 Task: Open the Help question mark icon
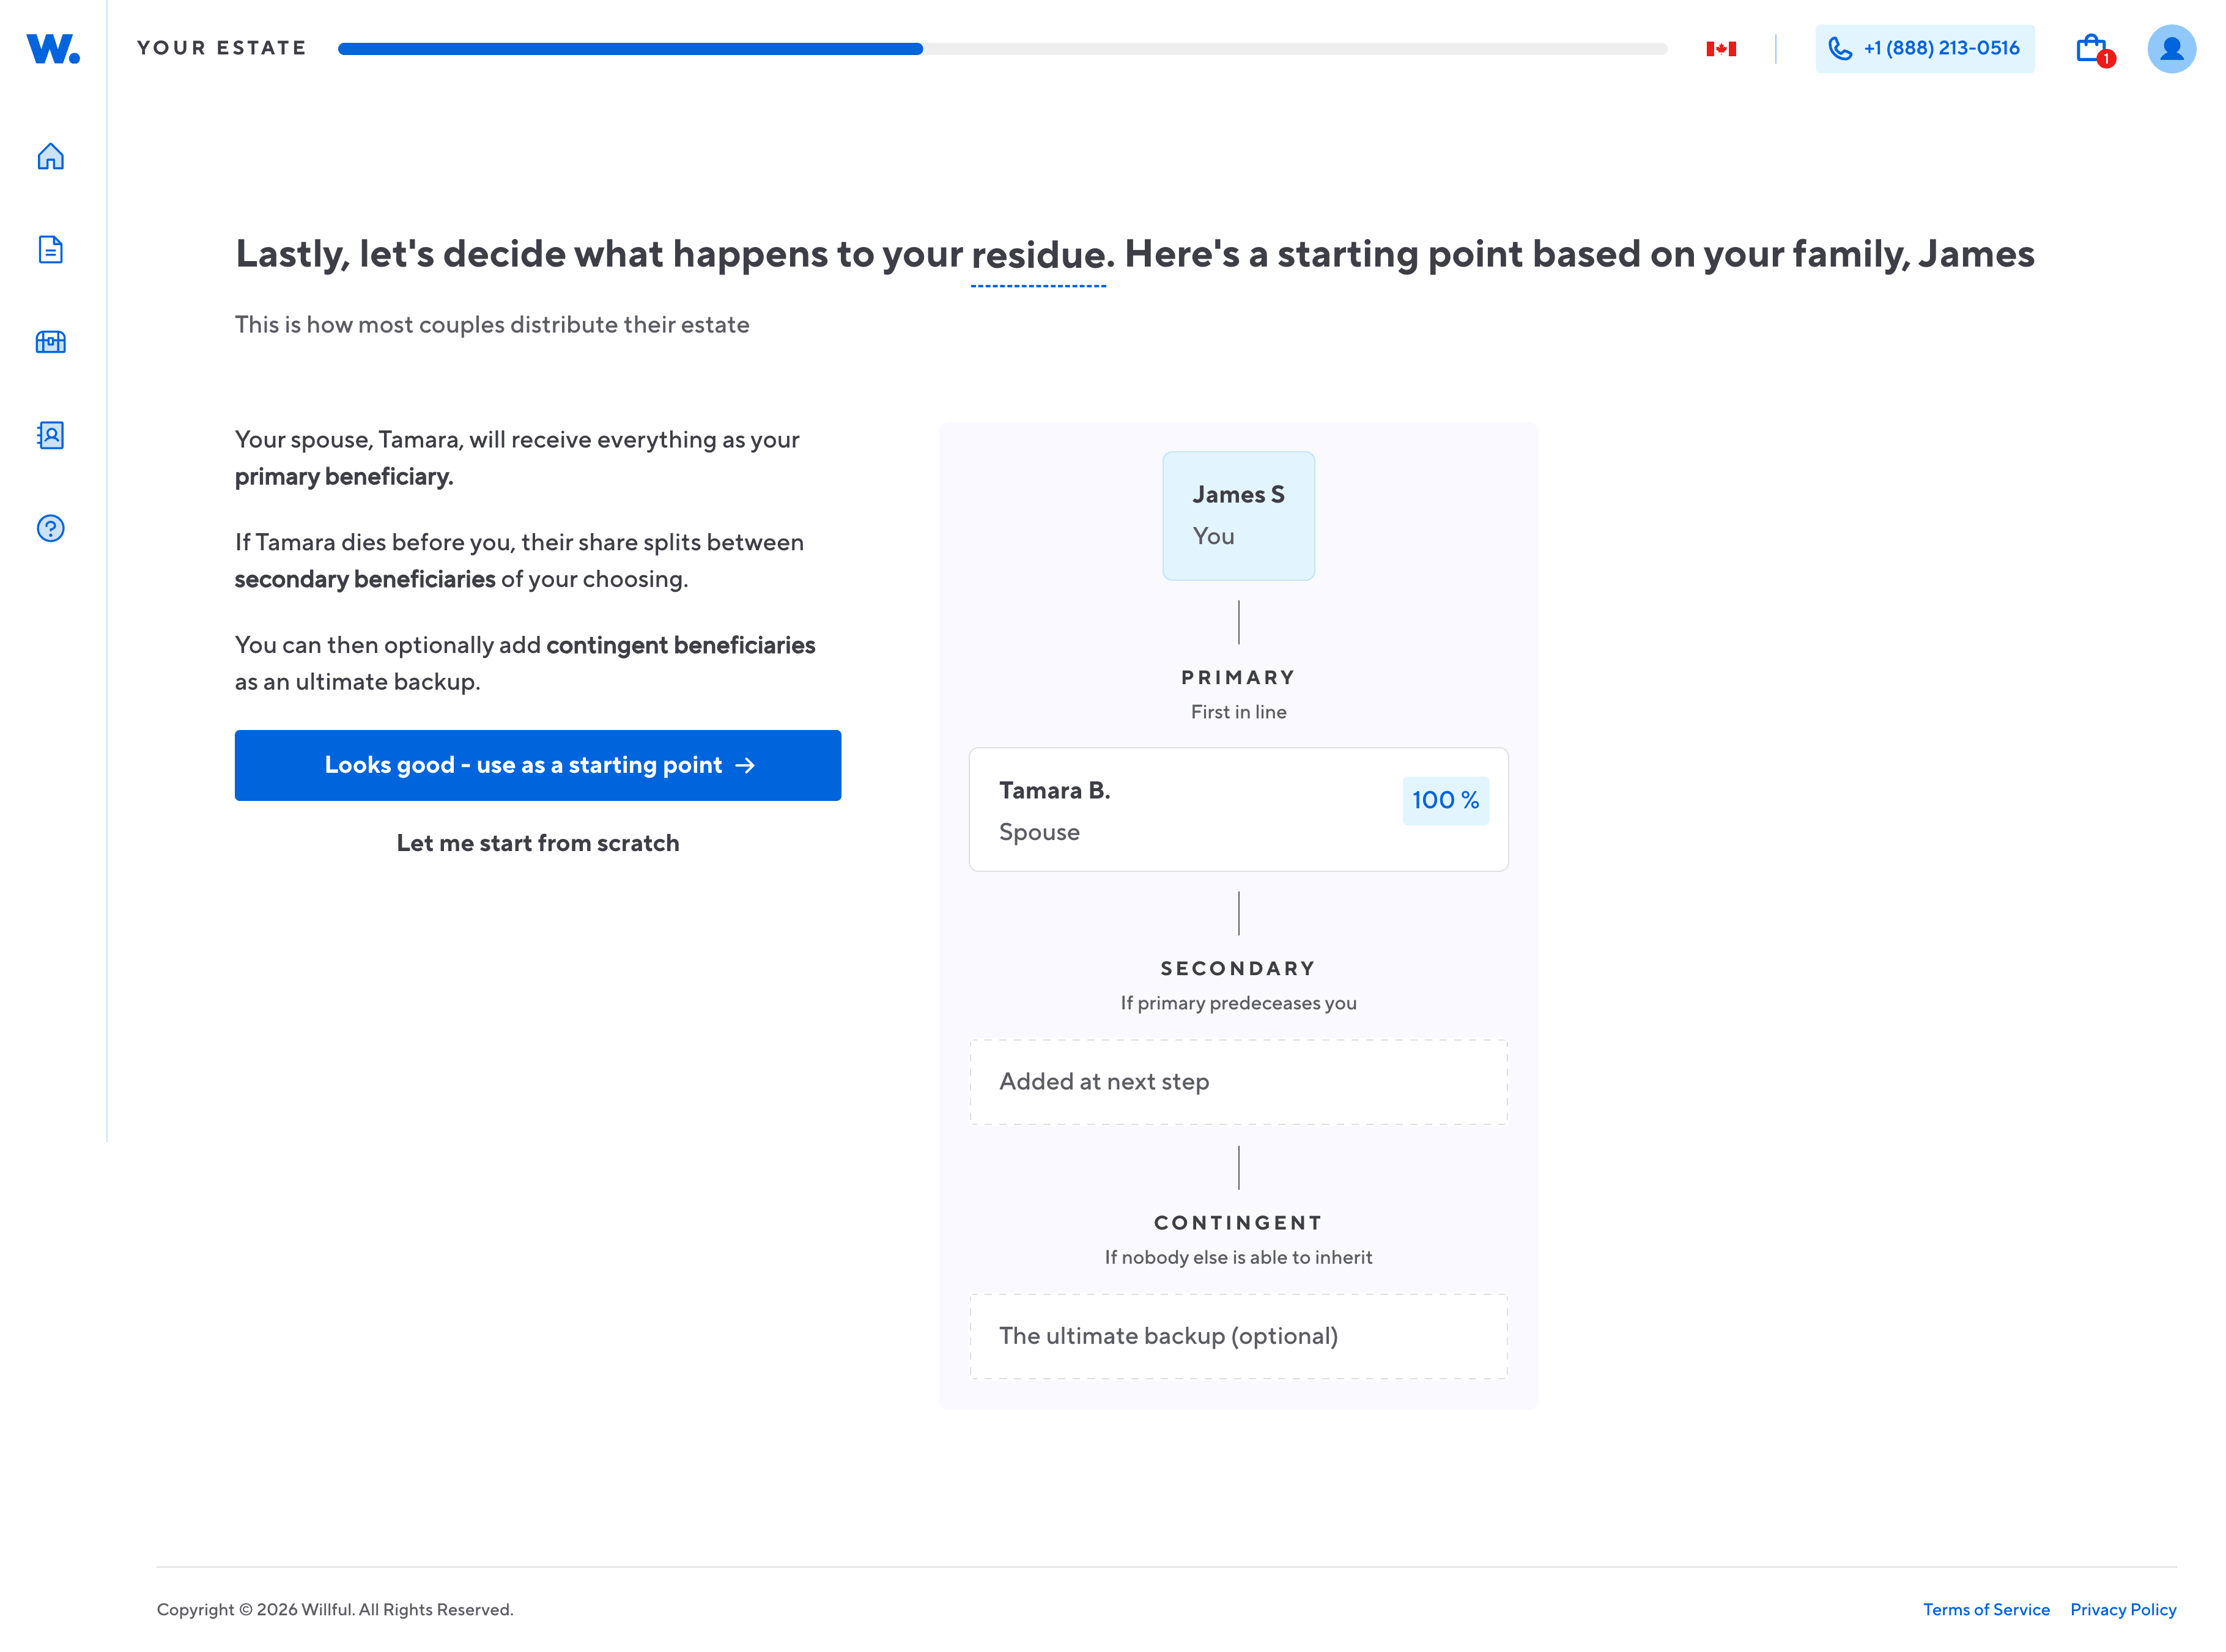coord(51,528)
